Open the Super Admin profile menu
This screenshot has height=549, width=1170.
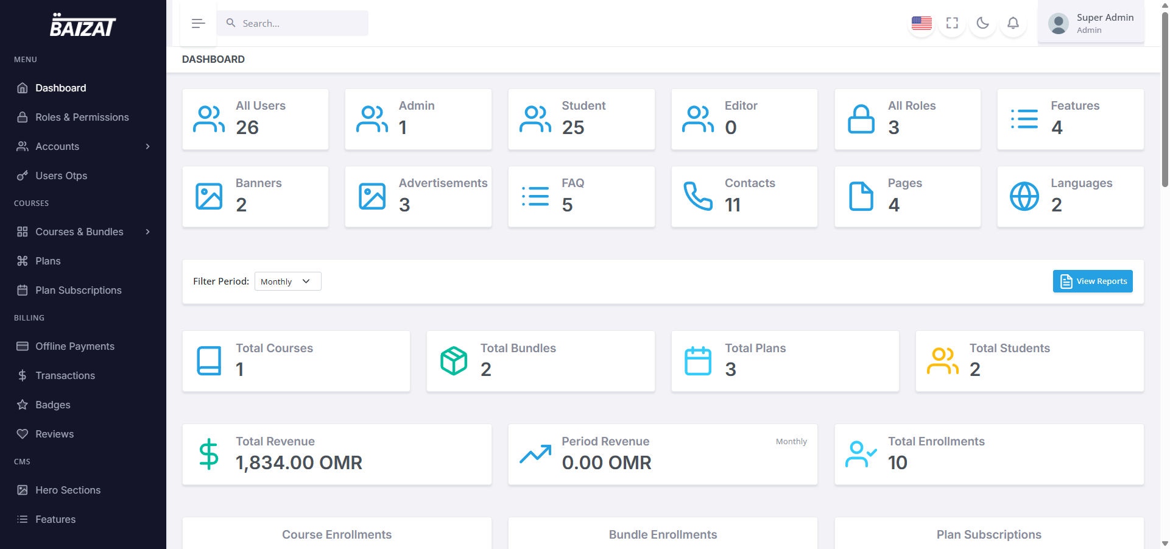pyautogui.click(x=1090, y=23)
